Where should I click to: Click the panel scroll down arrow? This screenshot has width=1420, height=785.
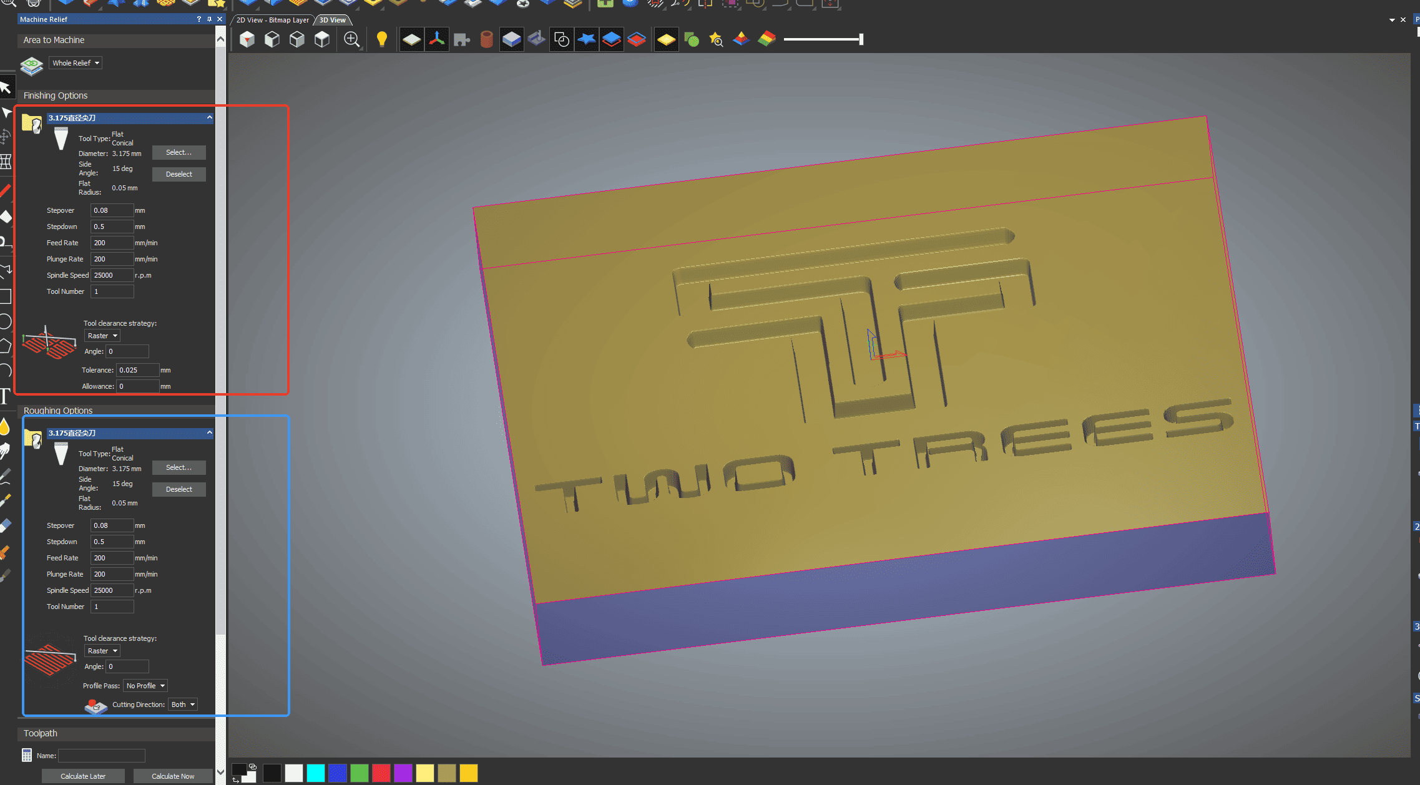(x=220, y=772)
